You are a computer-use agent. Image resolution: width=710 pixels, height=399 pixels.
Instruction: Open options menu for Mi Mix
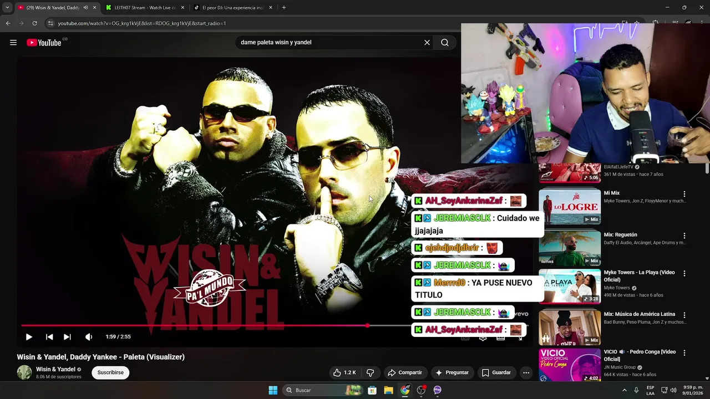(x=684, y=194)
